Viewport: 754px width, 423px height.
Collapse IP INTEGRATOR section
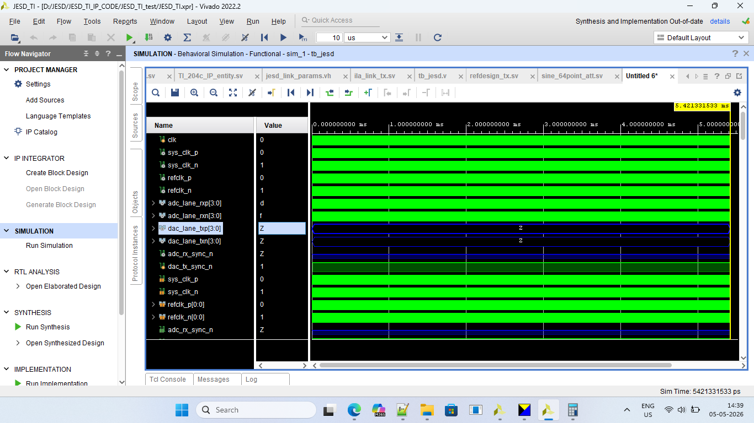click(x=7, y=159)
